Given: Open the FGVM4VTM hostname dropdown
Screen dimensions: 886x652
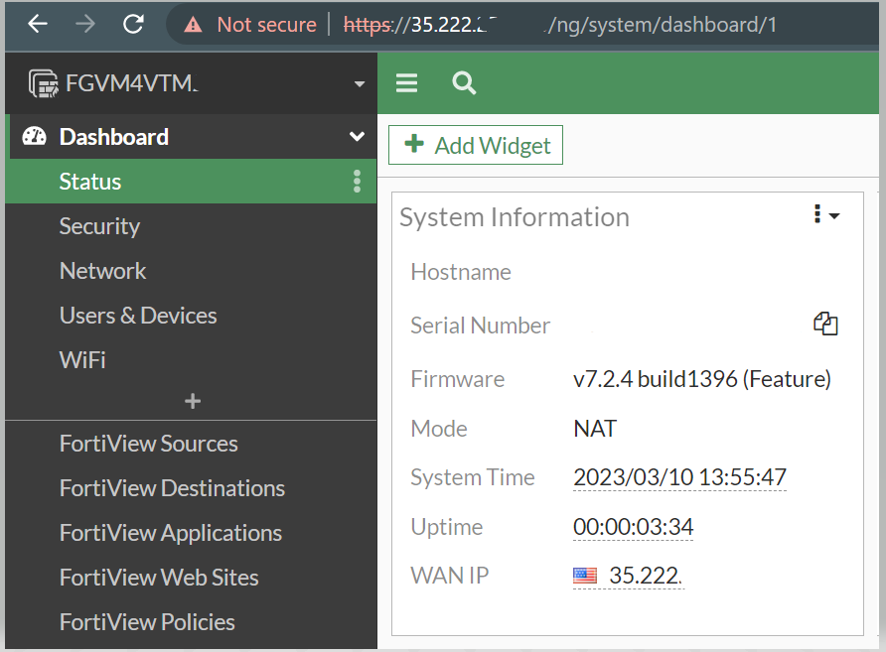Looking at the screenshot, I should click(360, 83).
